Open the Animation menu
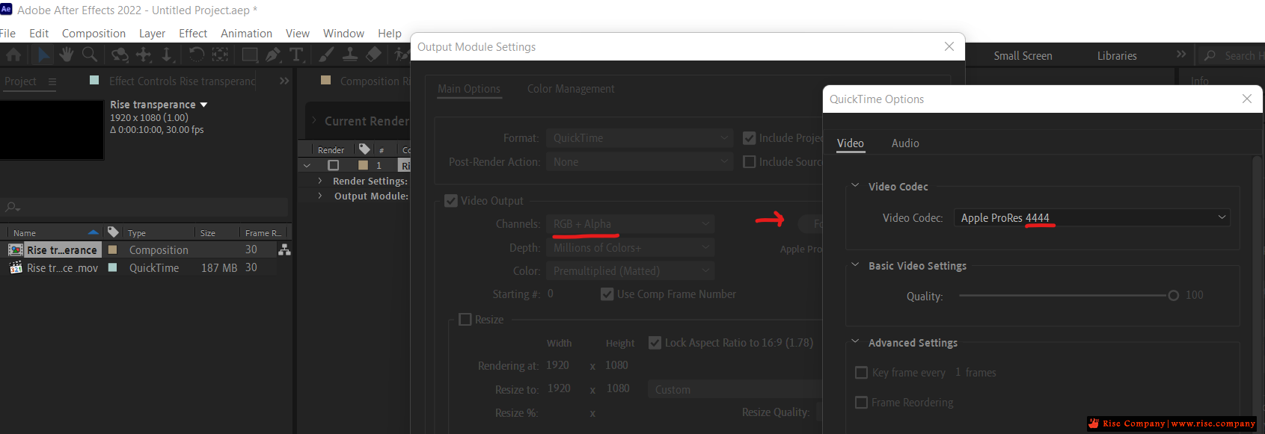This screenshot has height=434, width=1265. pos(246,33)
